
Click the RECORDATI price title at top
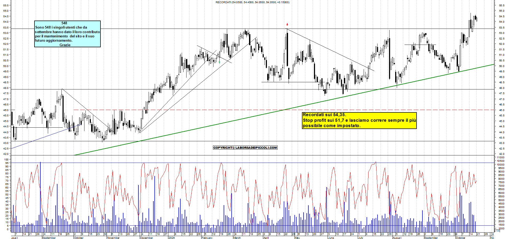coord(252,2)
